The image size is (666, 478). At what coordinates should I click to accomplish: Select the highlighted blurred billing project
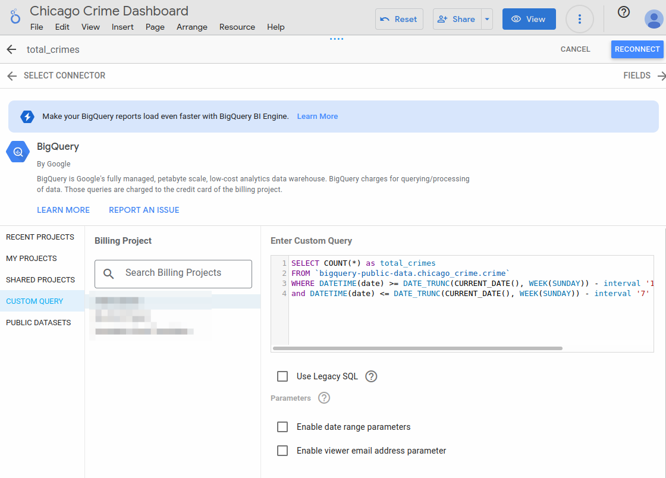point(172,301)
